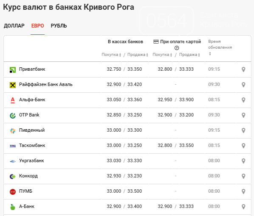The height and width of the screenshot is (216, 254).
Task: Sort by cash desk Продажа column
Action: pyautogui.click(x=138, y=55)
